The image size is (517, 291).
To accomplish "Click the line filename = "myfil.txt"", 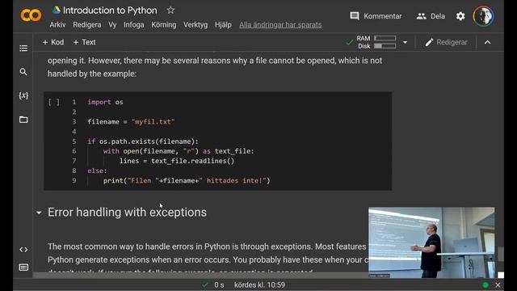I will pyautogui.click(x=131, y=122).
